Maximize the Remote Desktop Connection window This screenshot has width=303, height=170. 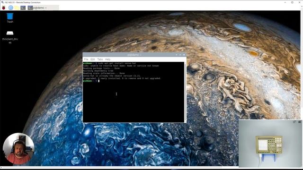[x=292, y=2]
